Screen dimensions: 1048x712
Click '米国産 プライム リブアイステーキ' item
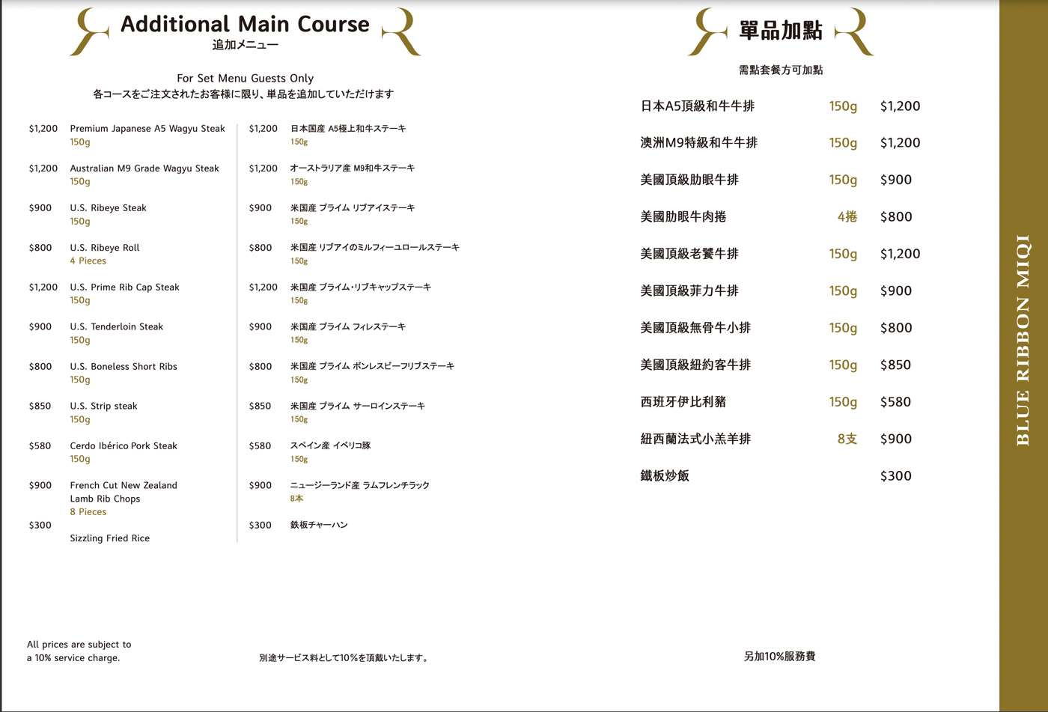353,208
